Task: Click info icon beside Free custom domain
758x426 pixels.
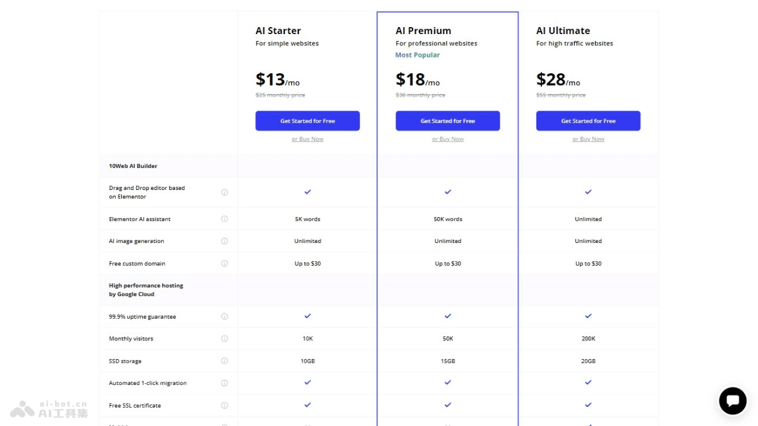Action: (224, 264)
